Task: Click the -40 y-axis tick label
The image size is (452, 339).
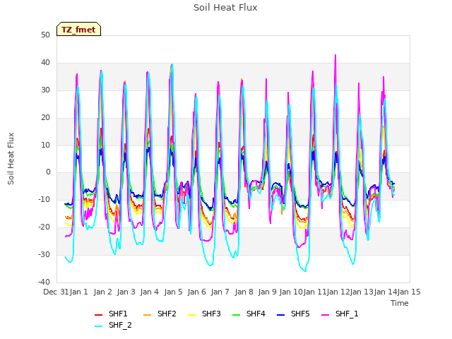Action: coord(44,282)
